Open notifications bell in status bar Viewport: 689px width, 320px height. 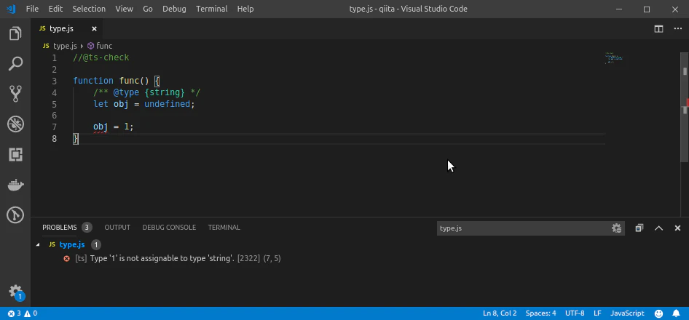677,313
